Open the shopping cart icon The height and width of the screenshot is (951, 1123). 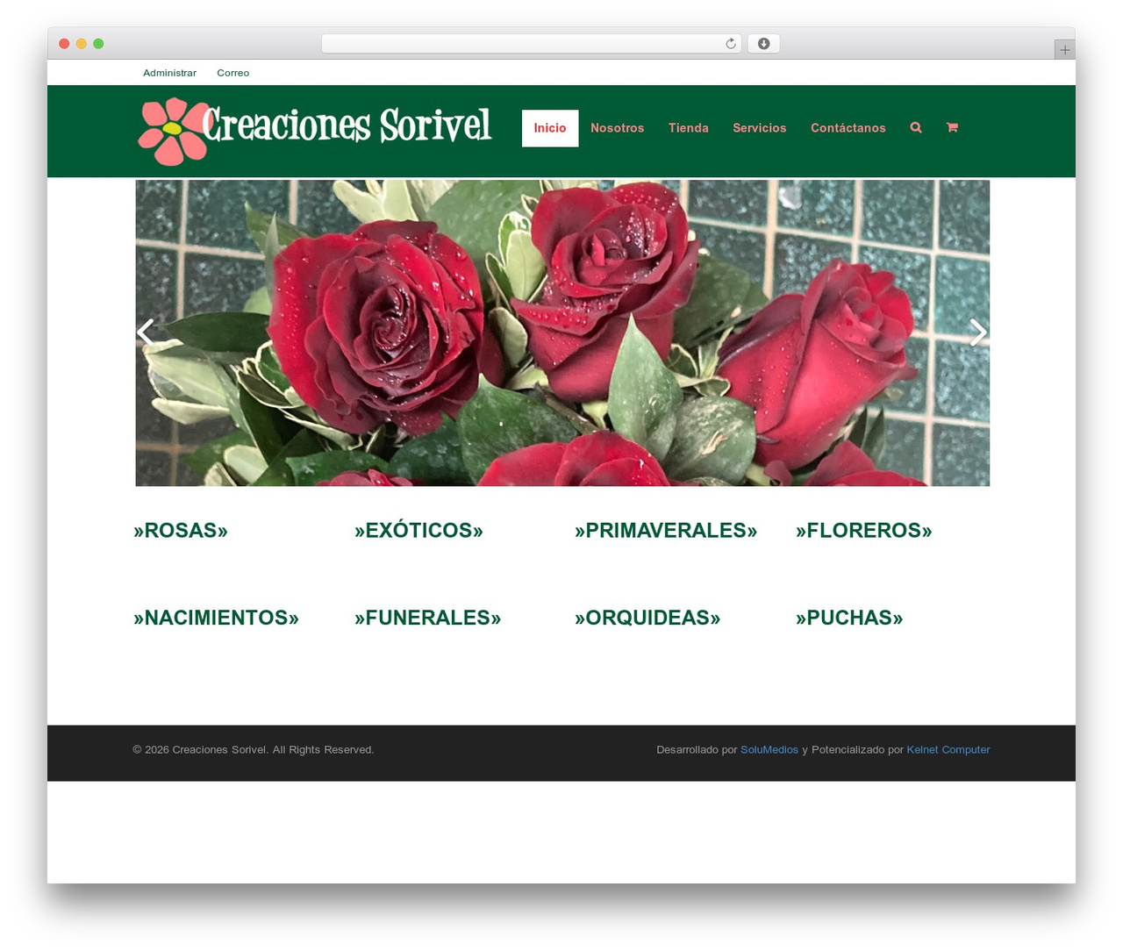click(x=952, y=128)
